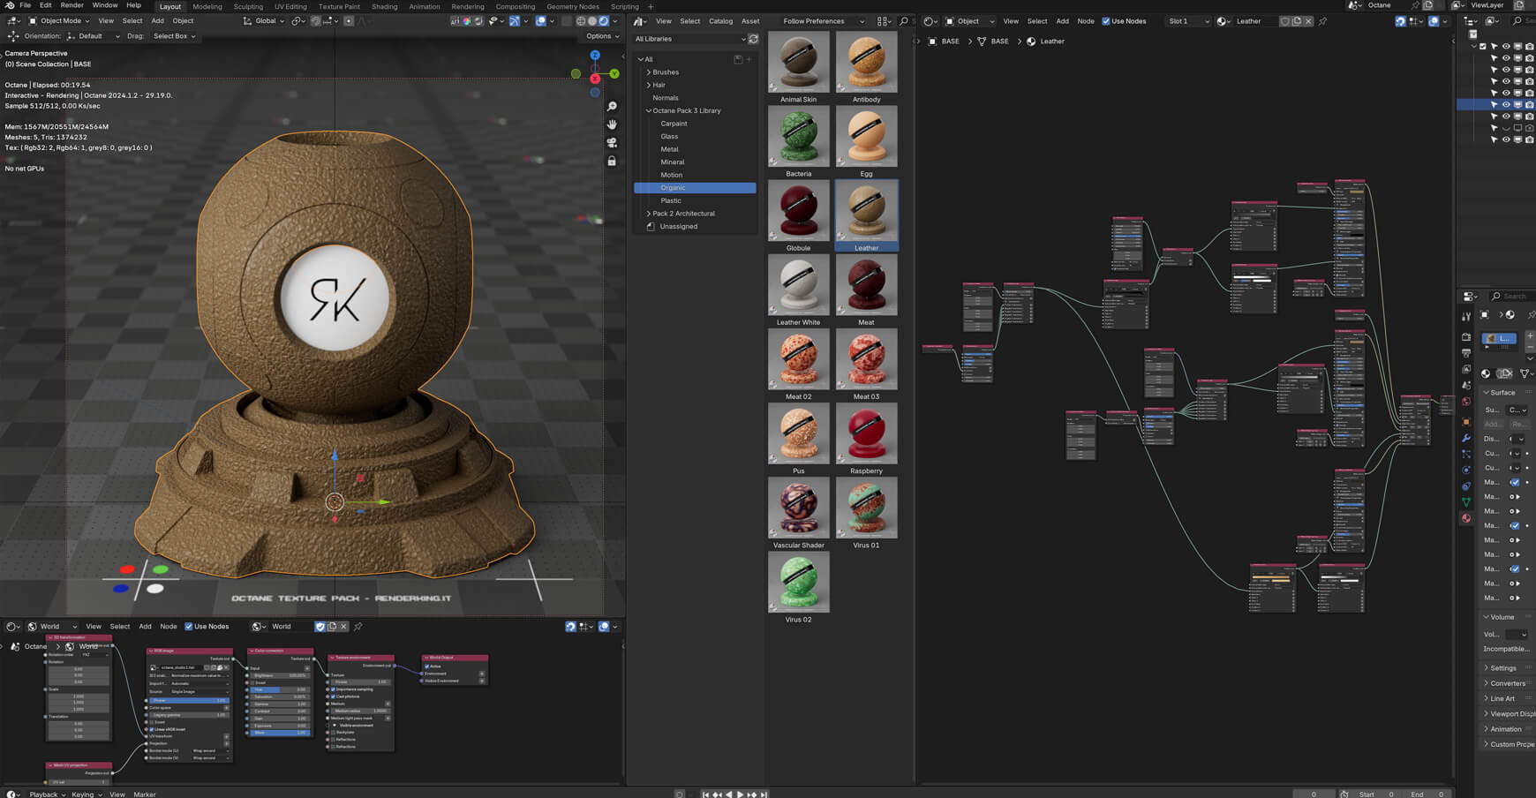Switch to the UV Editing workspace tab
1536x798 pixels.
290,6
